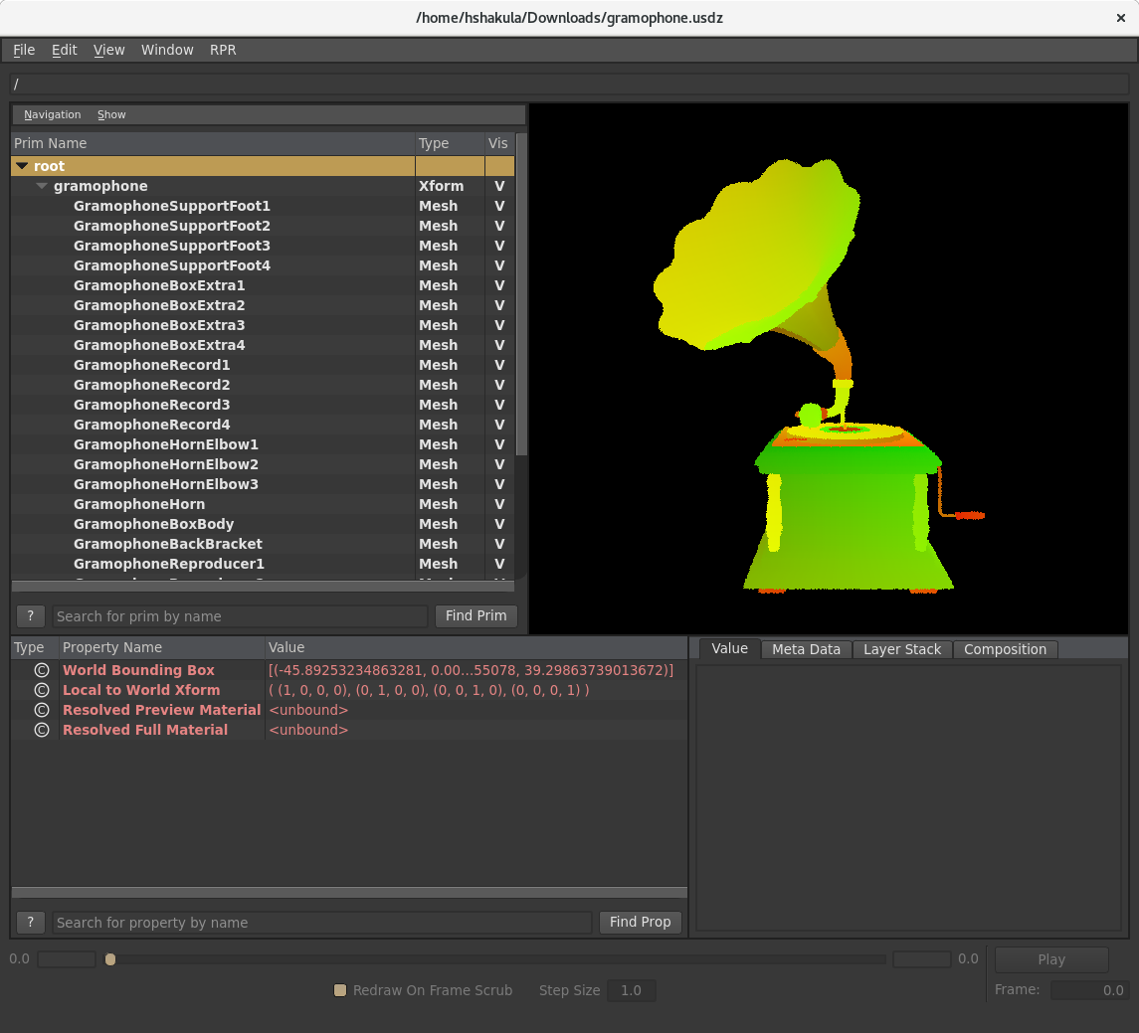This screenshot has height=1033, width=1139.
Task: Click the prim path field showing slash
Action: point(569,85)
